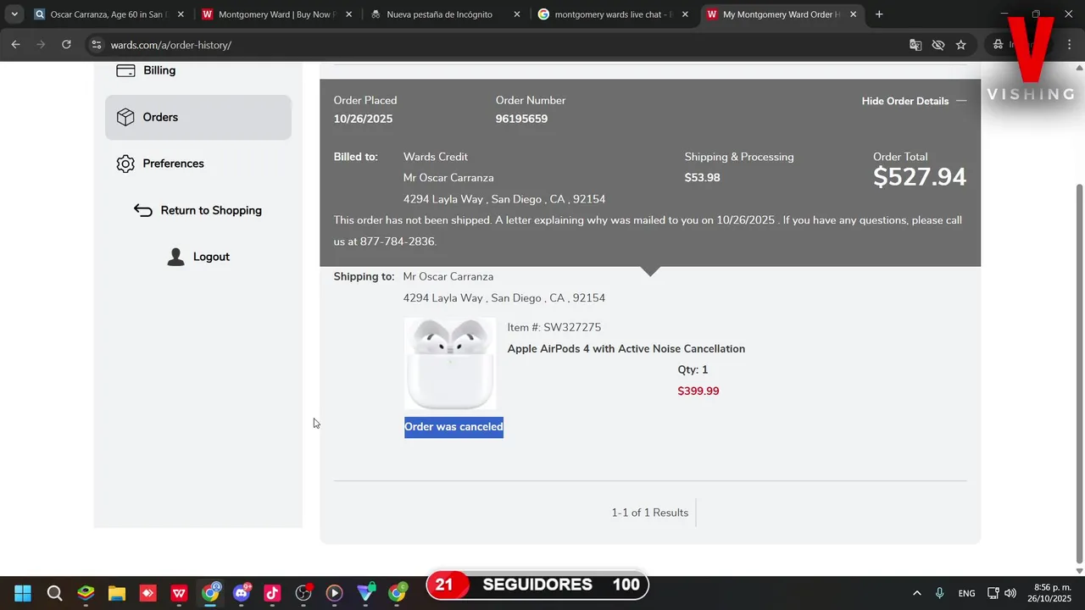Click the order placed date 10/26/2025
The image size is (1085, 610).
tap(363, 119)
